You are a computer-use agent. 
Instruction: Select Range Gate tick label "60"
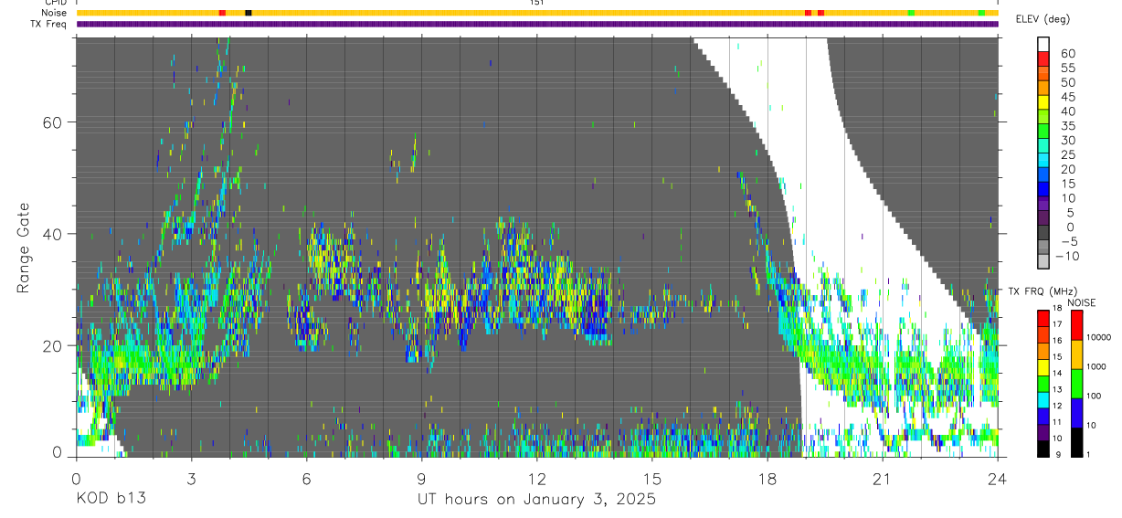(52, 122)
